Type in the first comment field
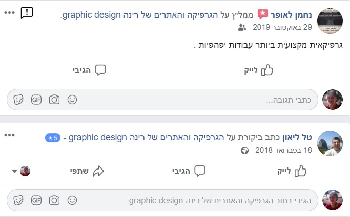 195,100
